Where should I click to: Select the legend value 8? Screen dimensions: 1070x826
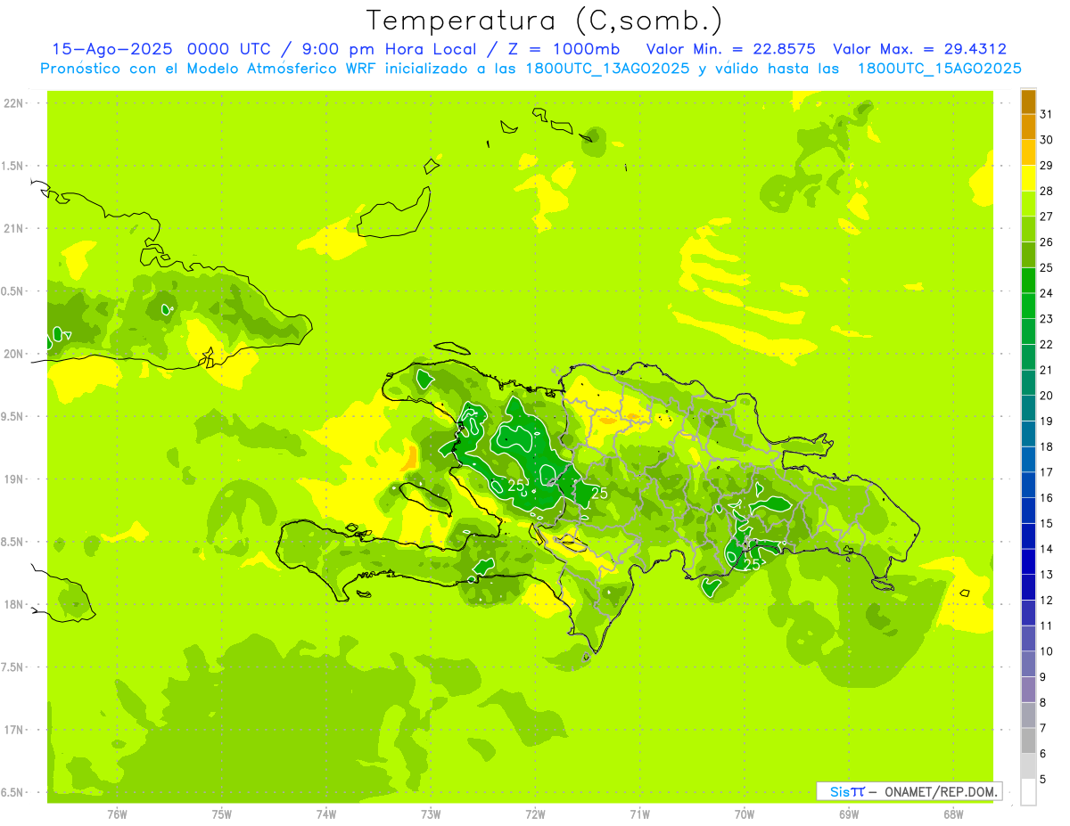(x=1043, y=702)
